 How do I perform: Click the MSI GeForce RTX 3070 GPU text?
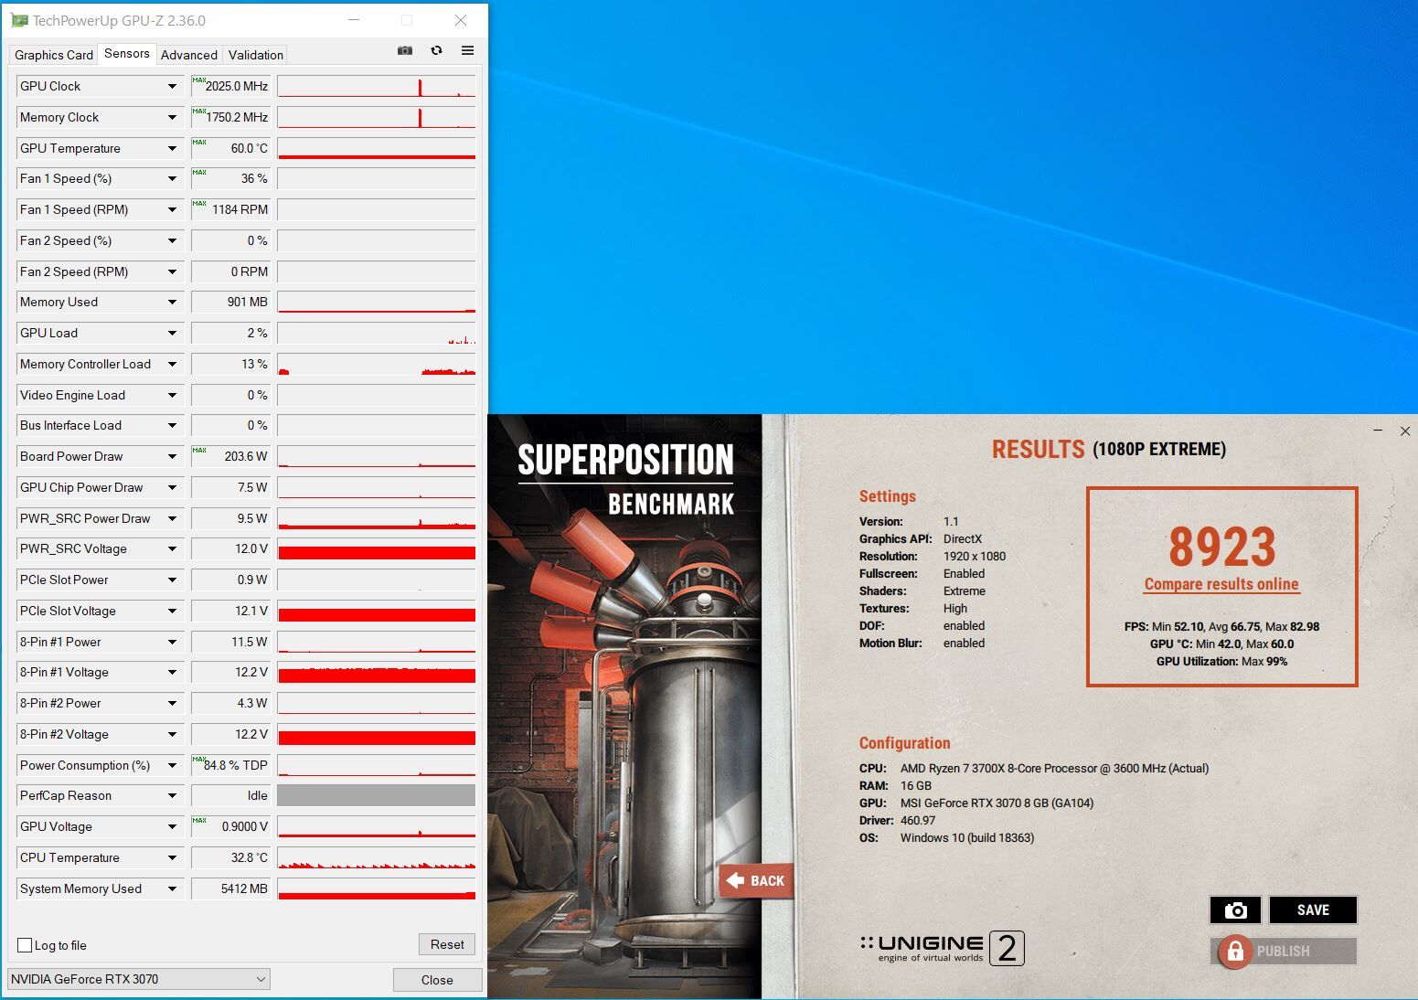tap(997, 803)
